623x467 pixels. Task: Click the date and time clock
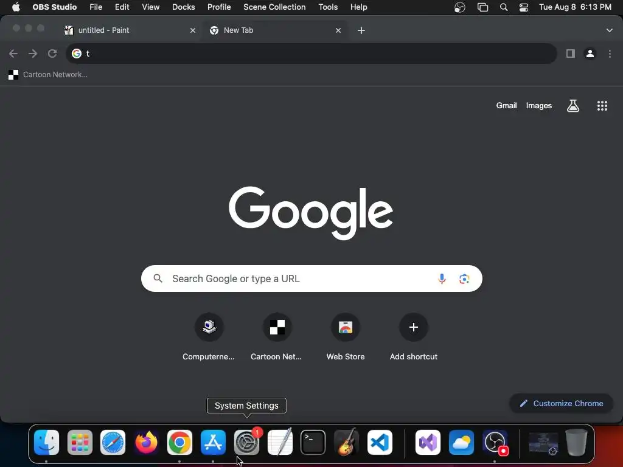(575, 7)
